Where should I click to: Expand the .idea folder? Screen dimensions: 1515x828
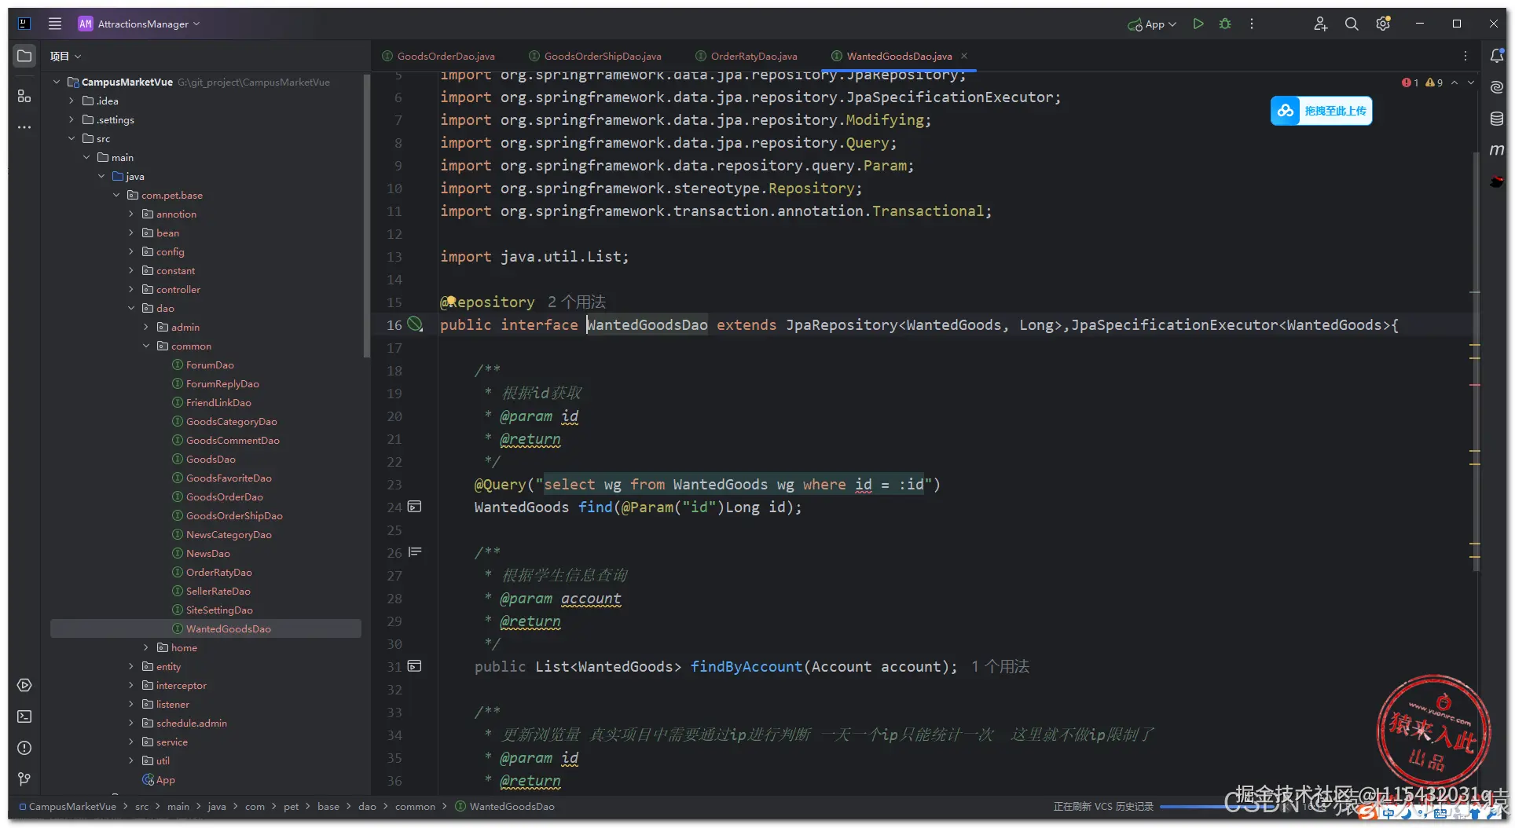coord(72,101)
